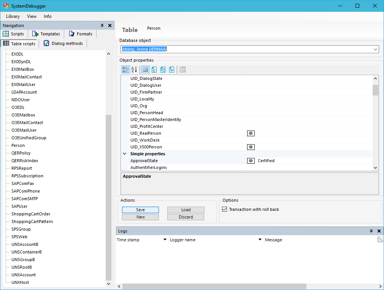Select LDAPAccount in the table tree
This screenshot has height=290, width=384.
(24, 92)
